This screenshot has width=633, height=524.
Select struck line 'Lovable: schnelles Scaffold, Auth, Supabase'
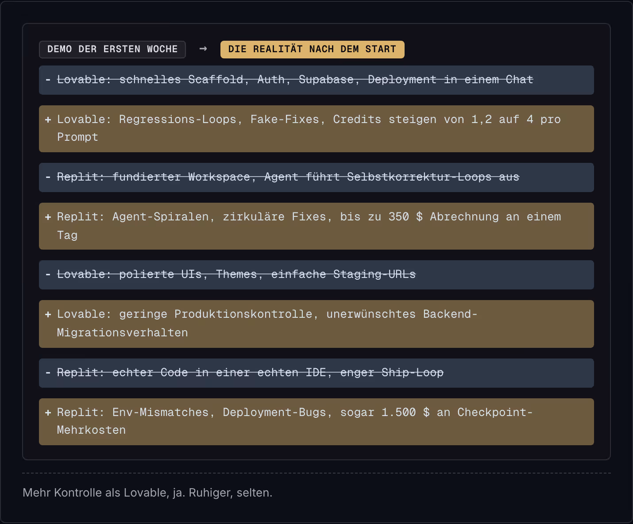[x=316, y=80]
